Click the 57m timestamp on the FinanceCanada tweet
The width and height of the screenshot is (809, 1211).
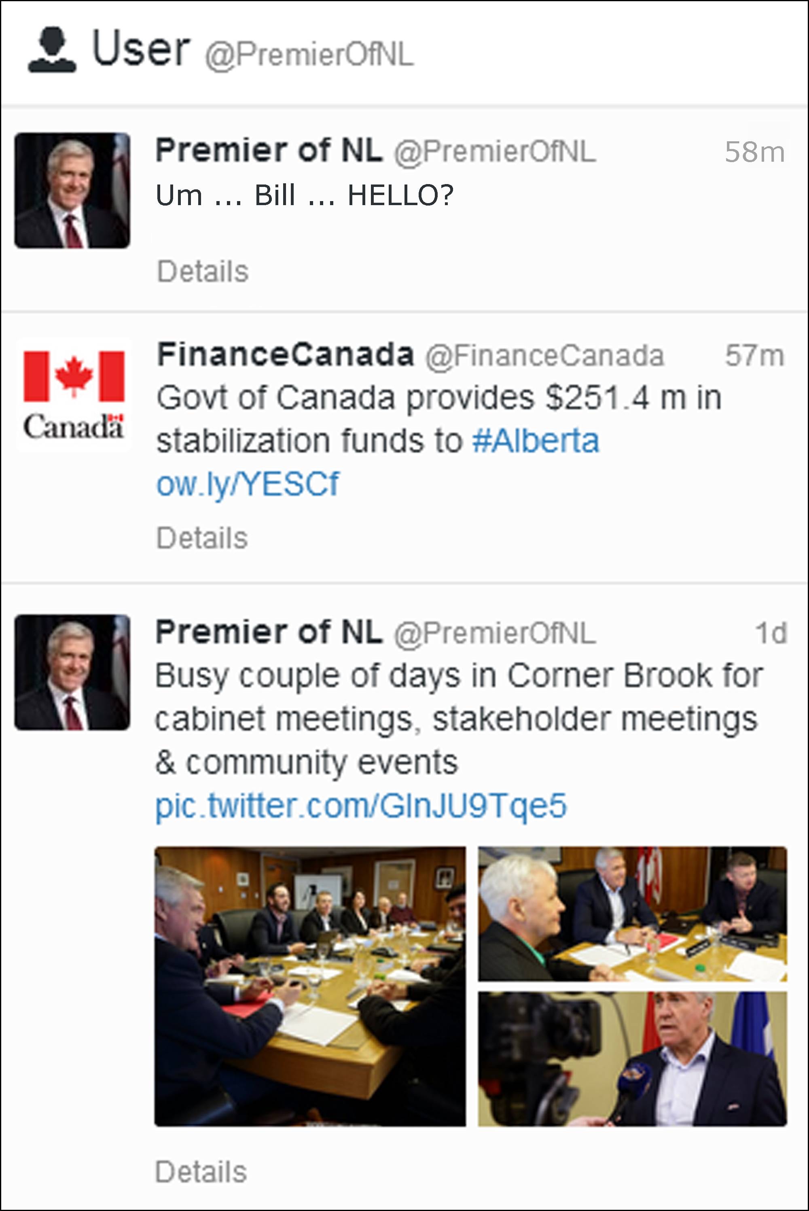click(754, 356)
